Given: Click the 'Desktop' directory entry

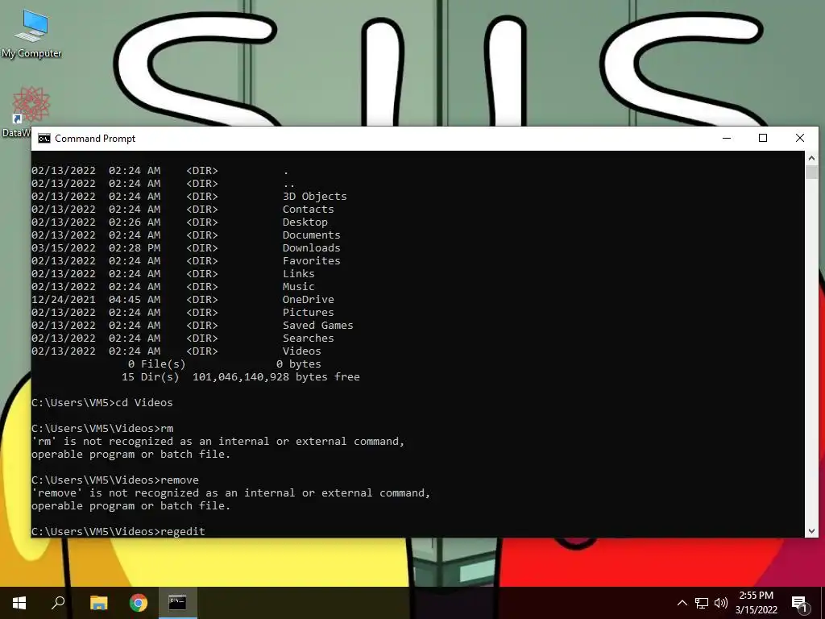Looking at the screenshot, I should [x=305, y=222].
